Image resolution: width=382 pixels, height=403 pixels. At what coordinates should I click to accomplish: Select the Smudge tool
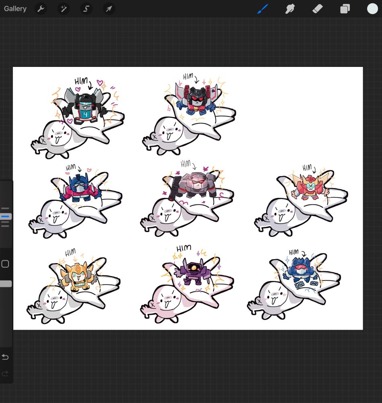(x=290, y=9)
